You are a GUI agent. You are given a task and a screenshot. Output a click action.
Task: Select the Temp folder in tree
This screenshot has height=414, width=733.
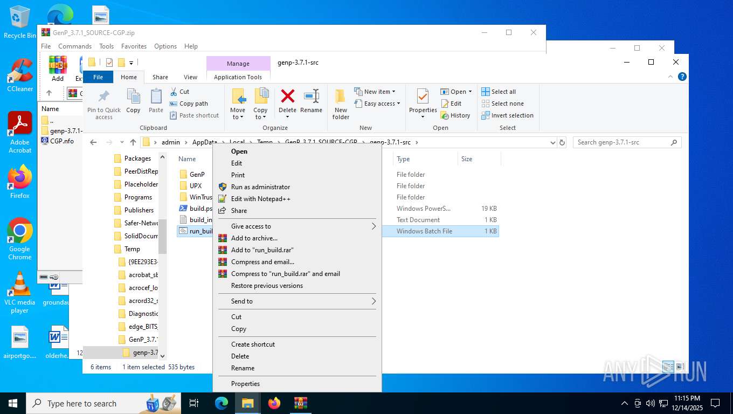132,249
